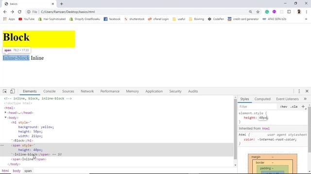311x174 pixels.
Task: Close the basics tab
Action: pyautogui.click(x=53, y=4)
